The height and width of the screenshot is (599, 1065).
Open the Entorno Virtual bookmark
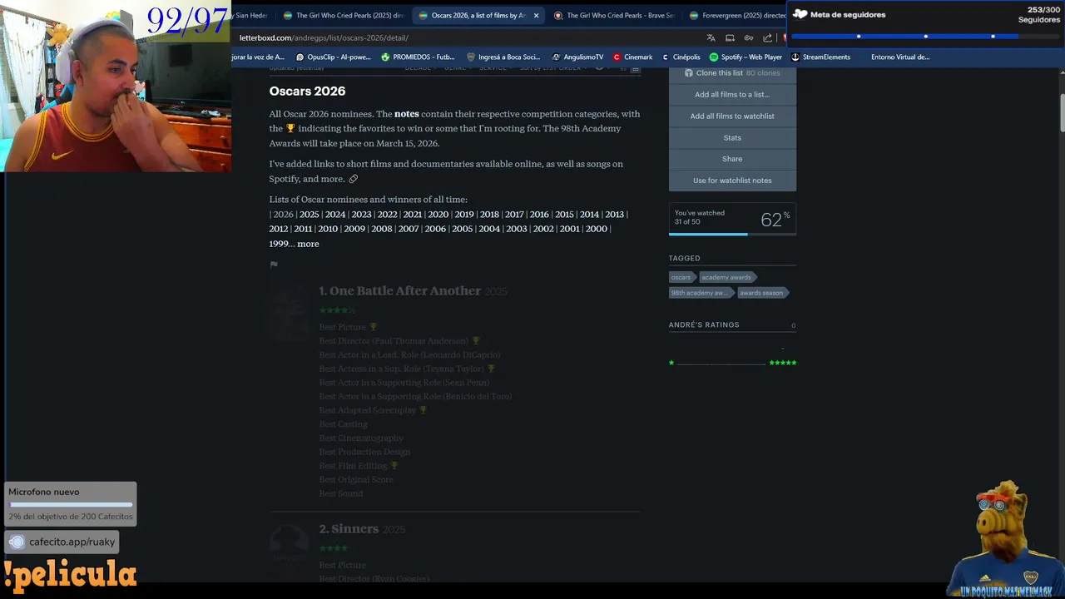900,57
